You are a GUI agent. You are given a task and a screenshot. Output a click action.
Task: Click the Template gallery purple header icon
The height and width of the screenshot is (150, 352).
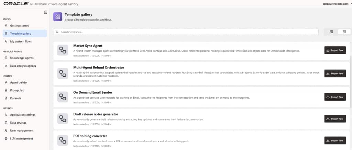(58, 16)
